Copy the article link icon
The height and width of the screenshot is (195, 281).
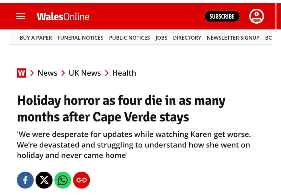coord(82,180)
